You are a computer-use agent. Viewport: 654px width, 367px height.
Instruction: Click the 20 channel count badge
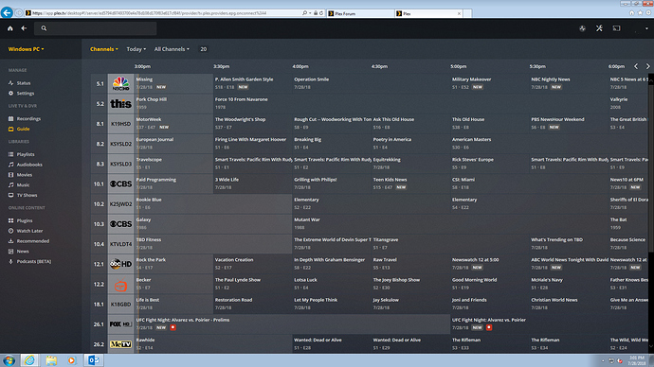click(203, 49)
